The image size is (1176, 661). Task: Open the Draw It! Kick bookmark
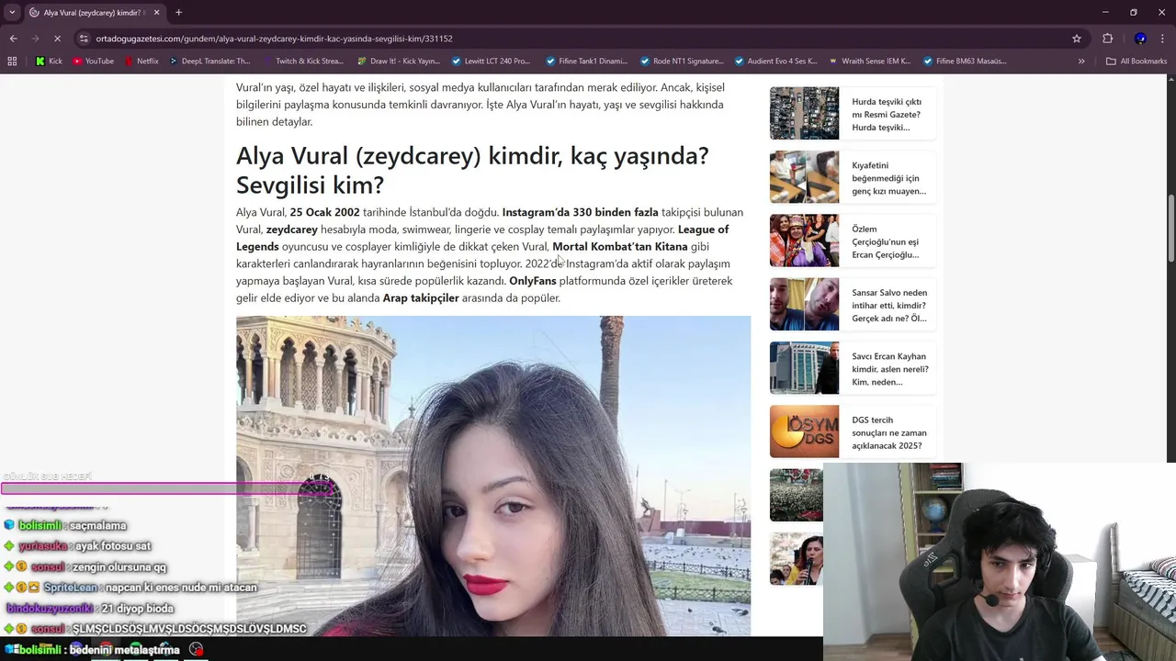pos(398,62)
